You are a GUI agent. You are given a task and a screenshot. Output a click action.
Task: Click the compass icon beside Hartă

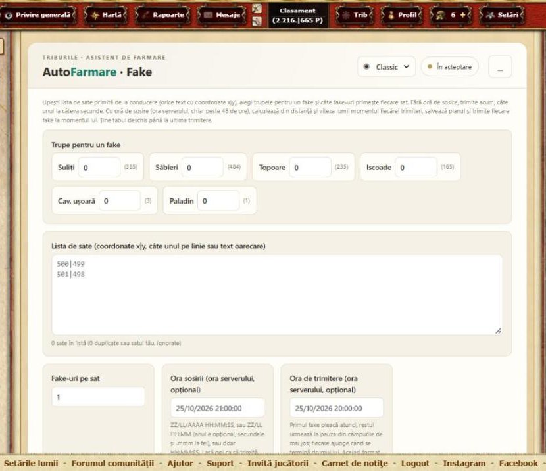click(x=95, y=15)
